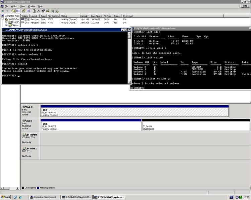Click the Back arrow in toolbar
The height and width of the screenshot is (200, 251).
[3, 11]
